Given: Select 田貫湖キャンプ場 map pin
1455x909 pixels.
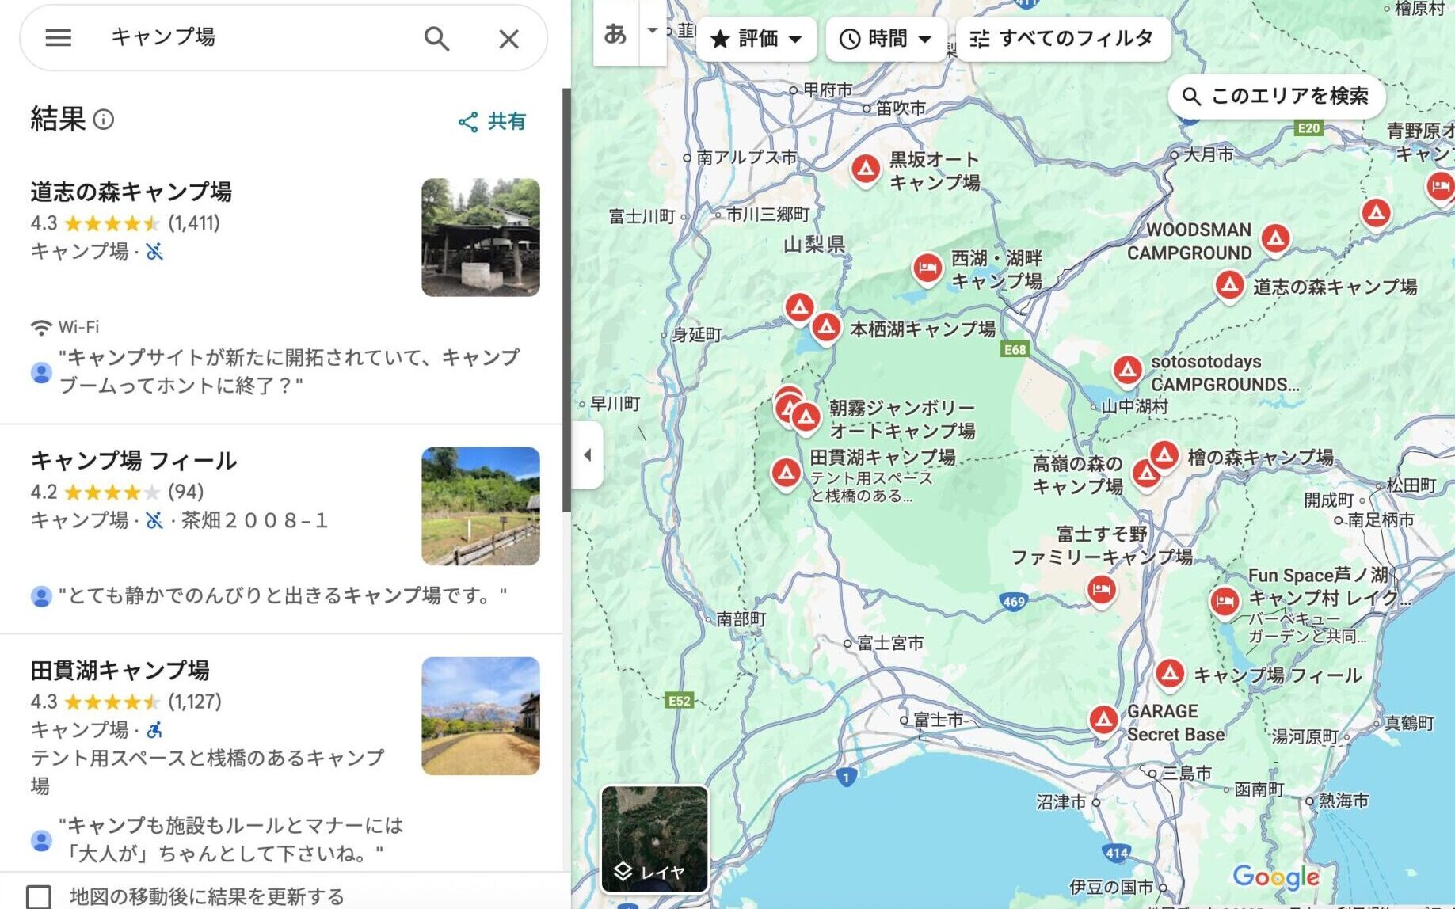Looking at the screenshot, I should click(786, 474).
